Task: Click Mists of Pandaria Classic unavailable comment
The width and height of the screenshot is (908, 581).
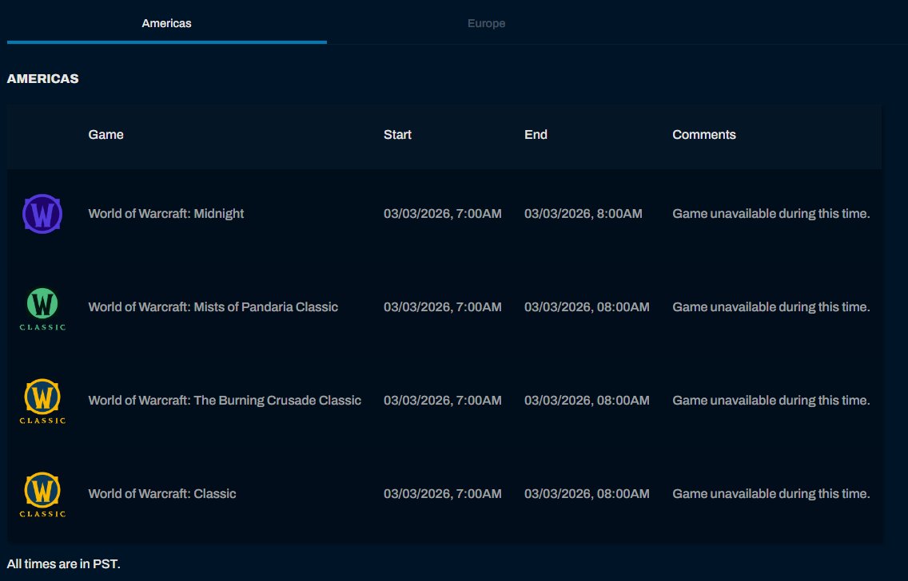Action: coord(771,307)
